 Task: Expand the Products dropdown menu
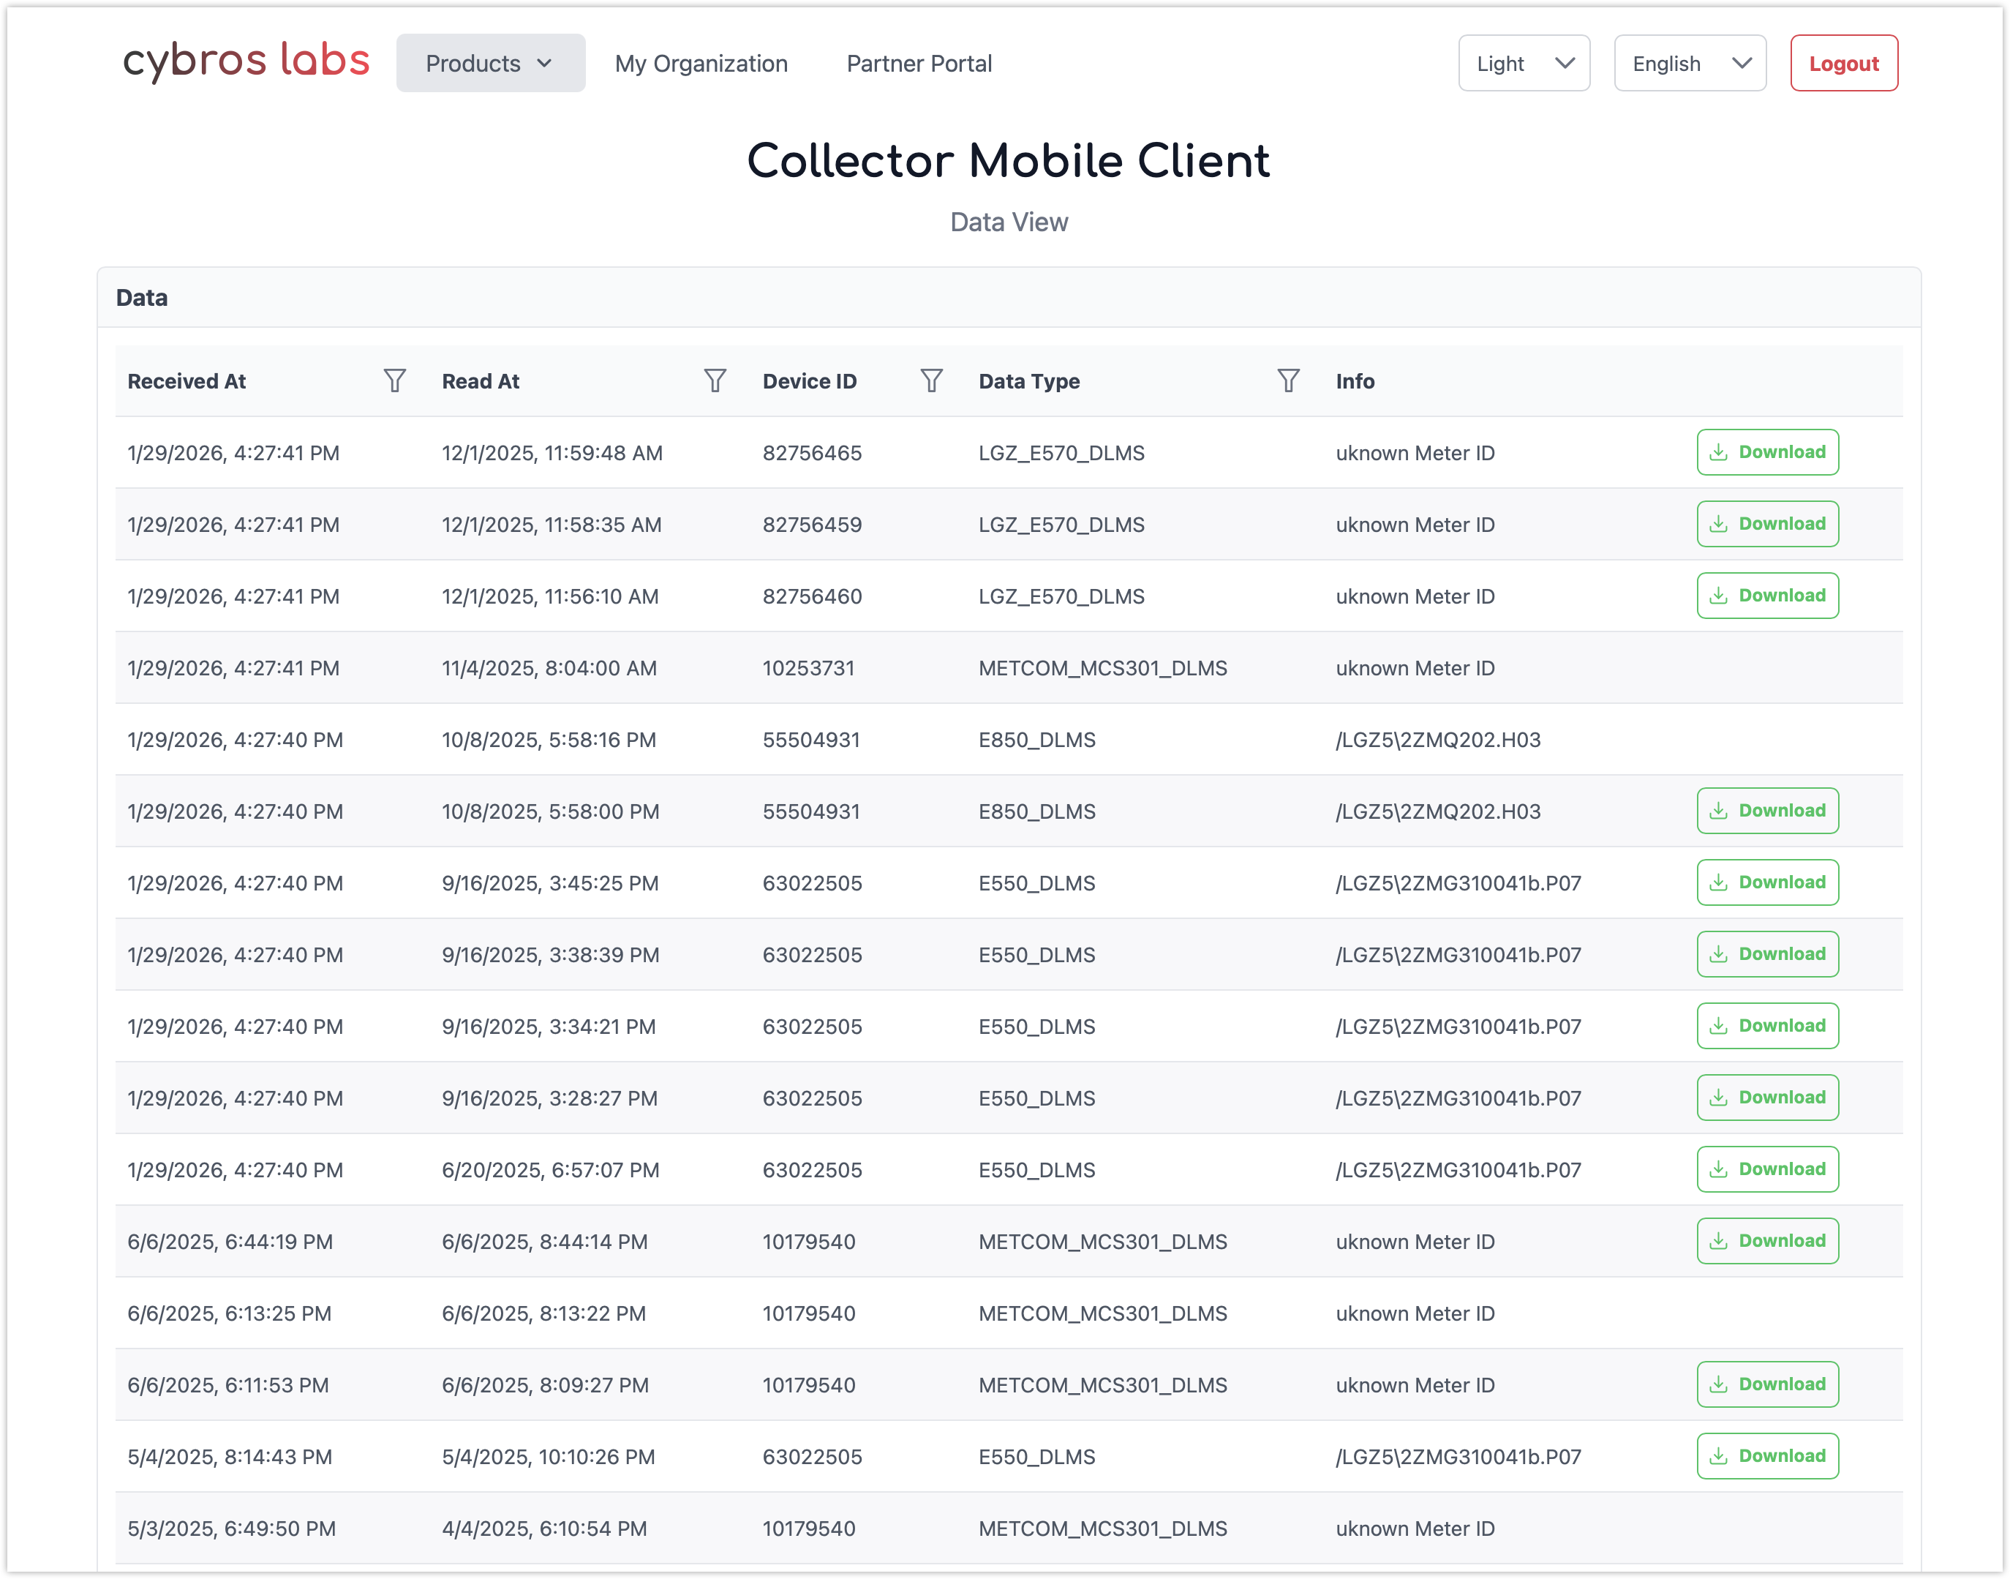point(490,64)
